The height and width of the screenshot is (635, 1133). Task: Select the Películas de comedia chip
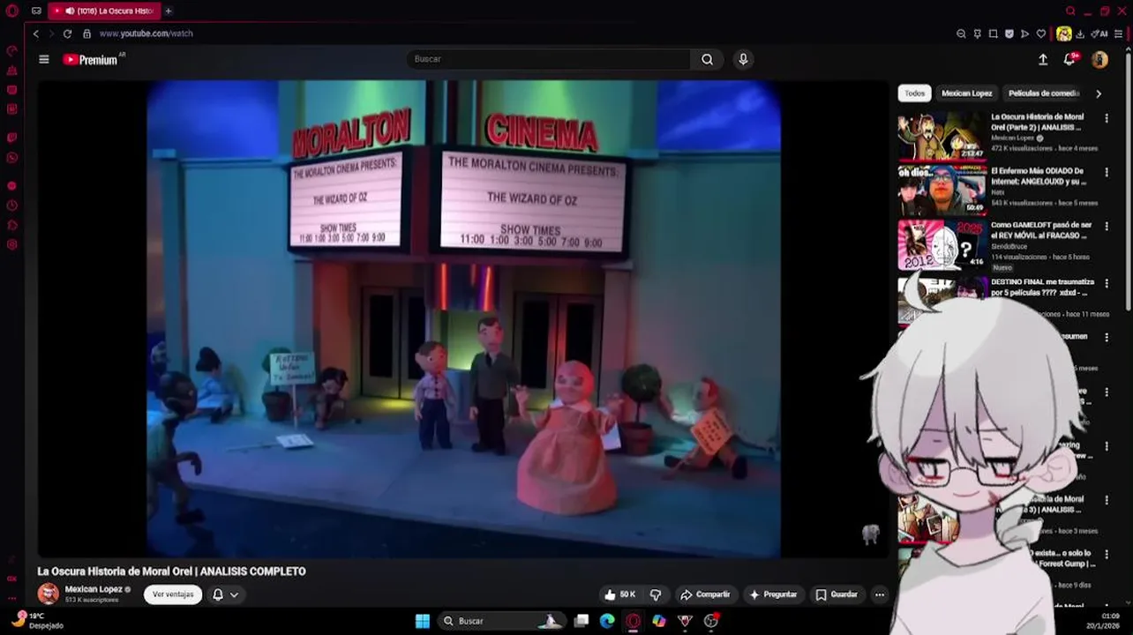tap(1044, 93)
